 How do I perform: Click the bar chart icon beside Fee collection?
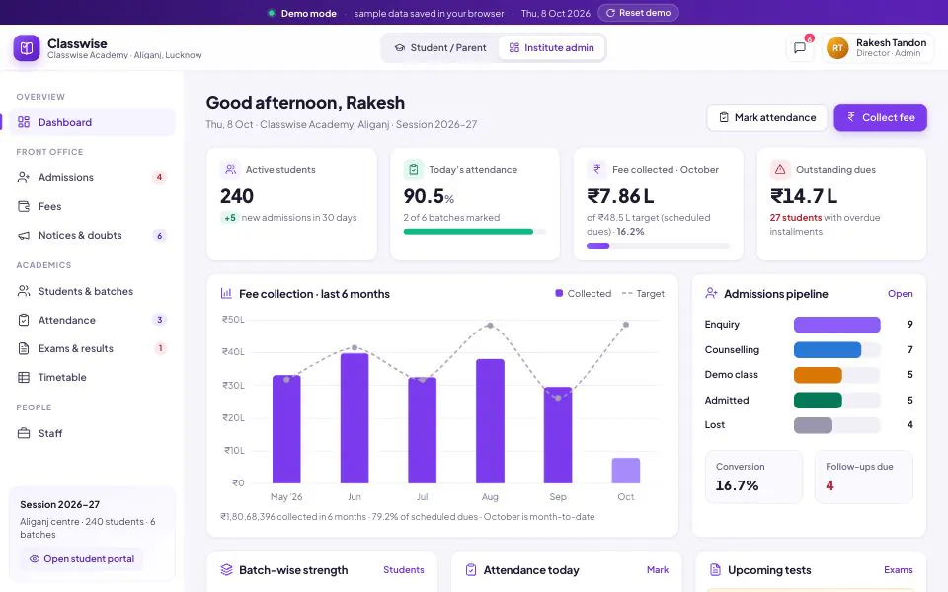click(x=227, y=294)
